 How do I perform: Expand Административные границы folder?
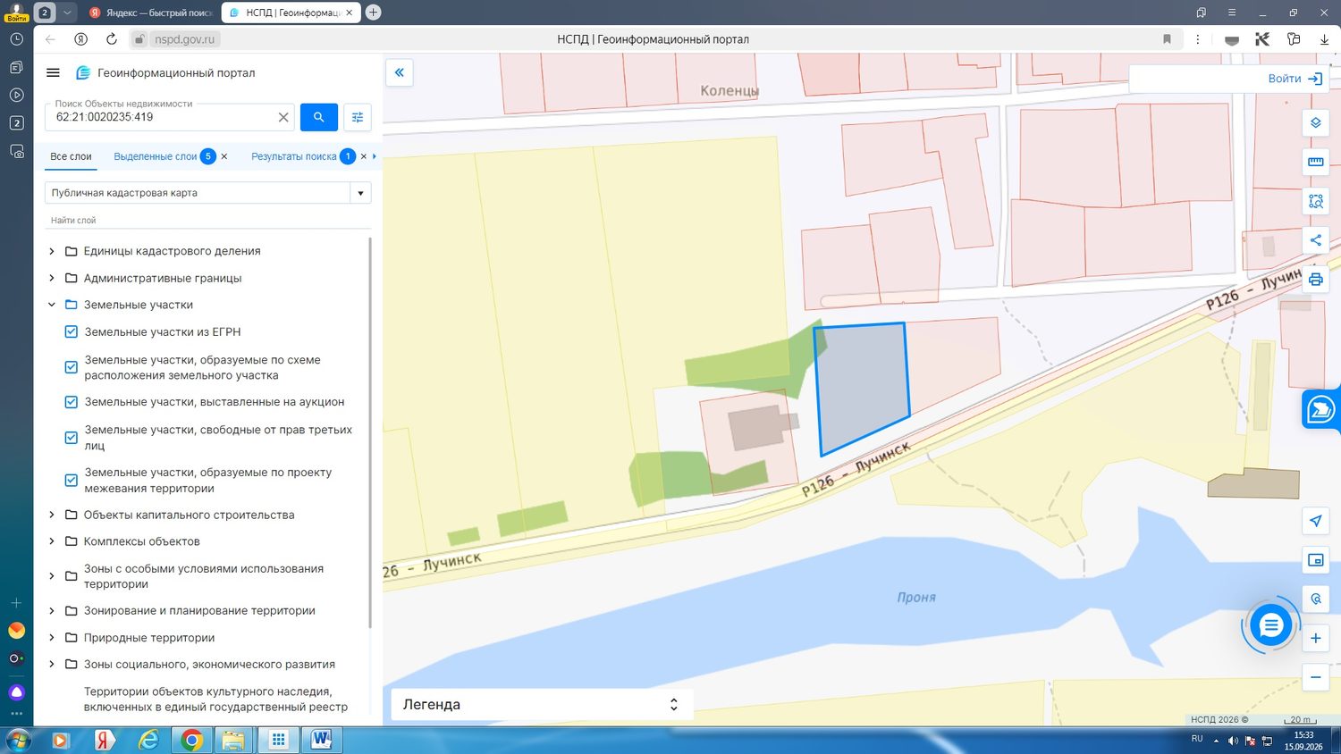pos(52,278)
